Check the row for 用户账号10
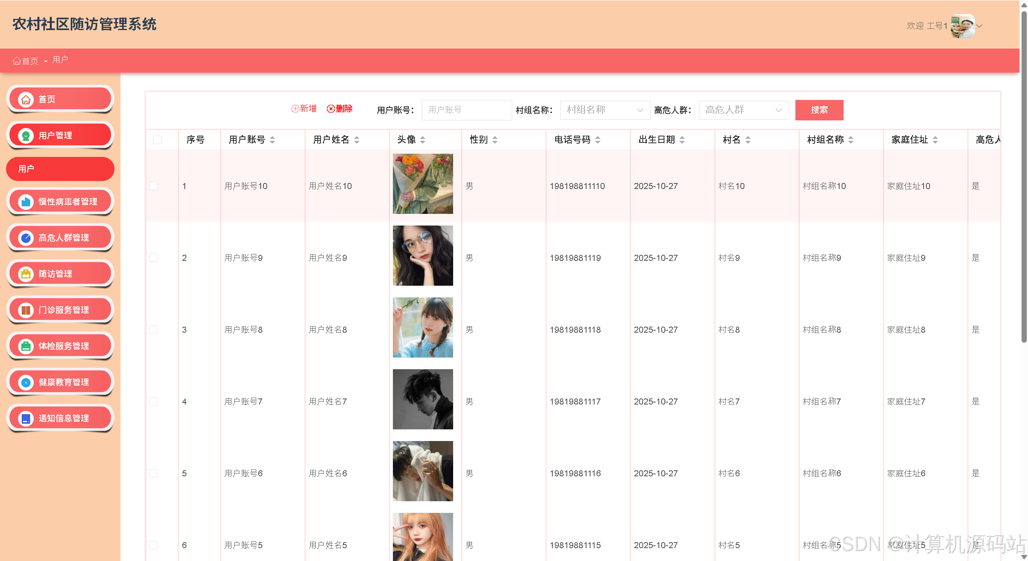 [153, 186]
